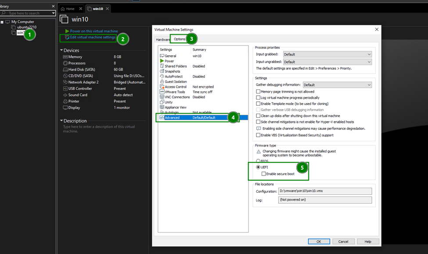This screenshot has height=254, width=428.
Task: Click the library search input box
Action: click(x=29, y=13)
